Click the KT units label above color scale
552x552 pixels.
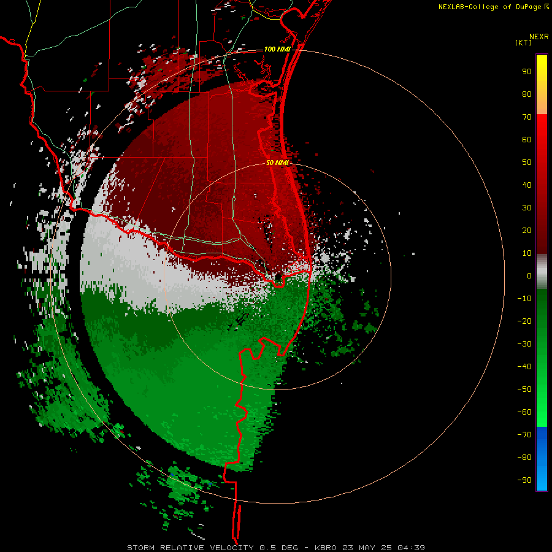523,42
